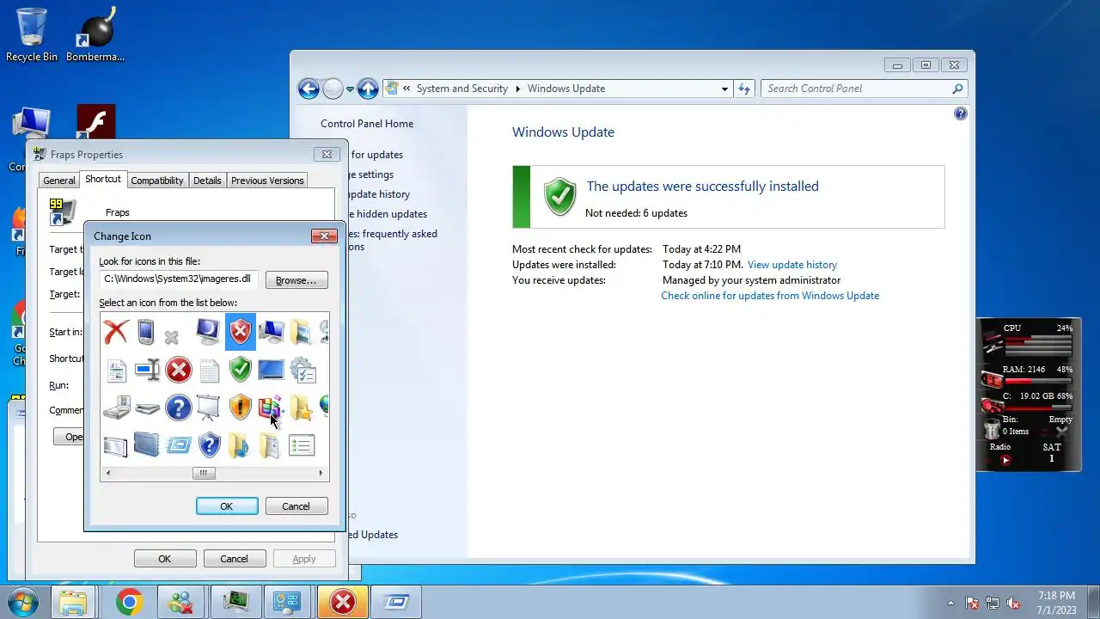Switch to the Compatibility tab
Image resolution: width=1100 pixels, height=619 pixels.
click(x=157, y=181)
